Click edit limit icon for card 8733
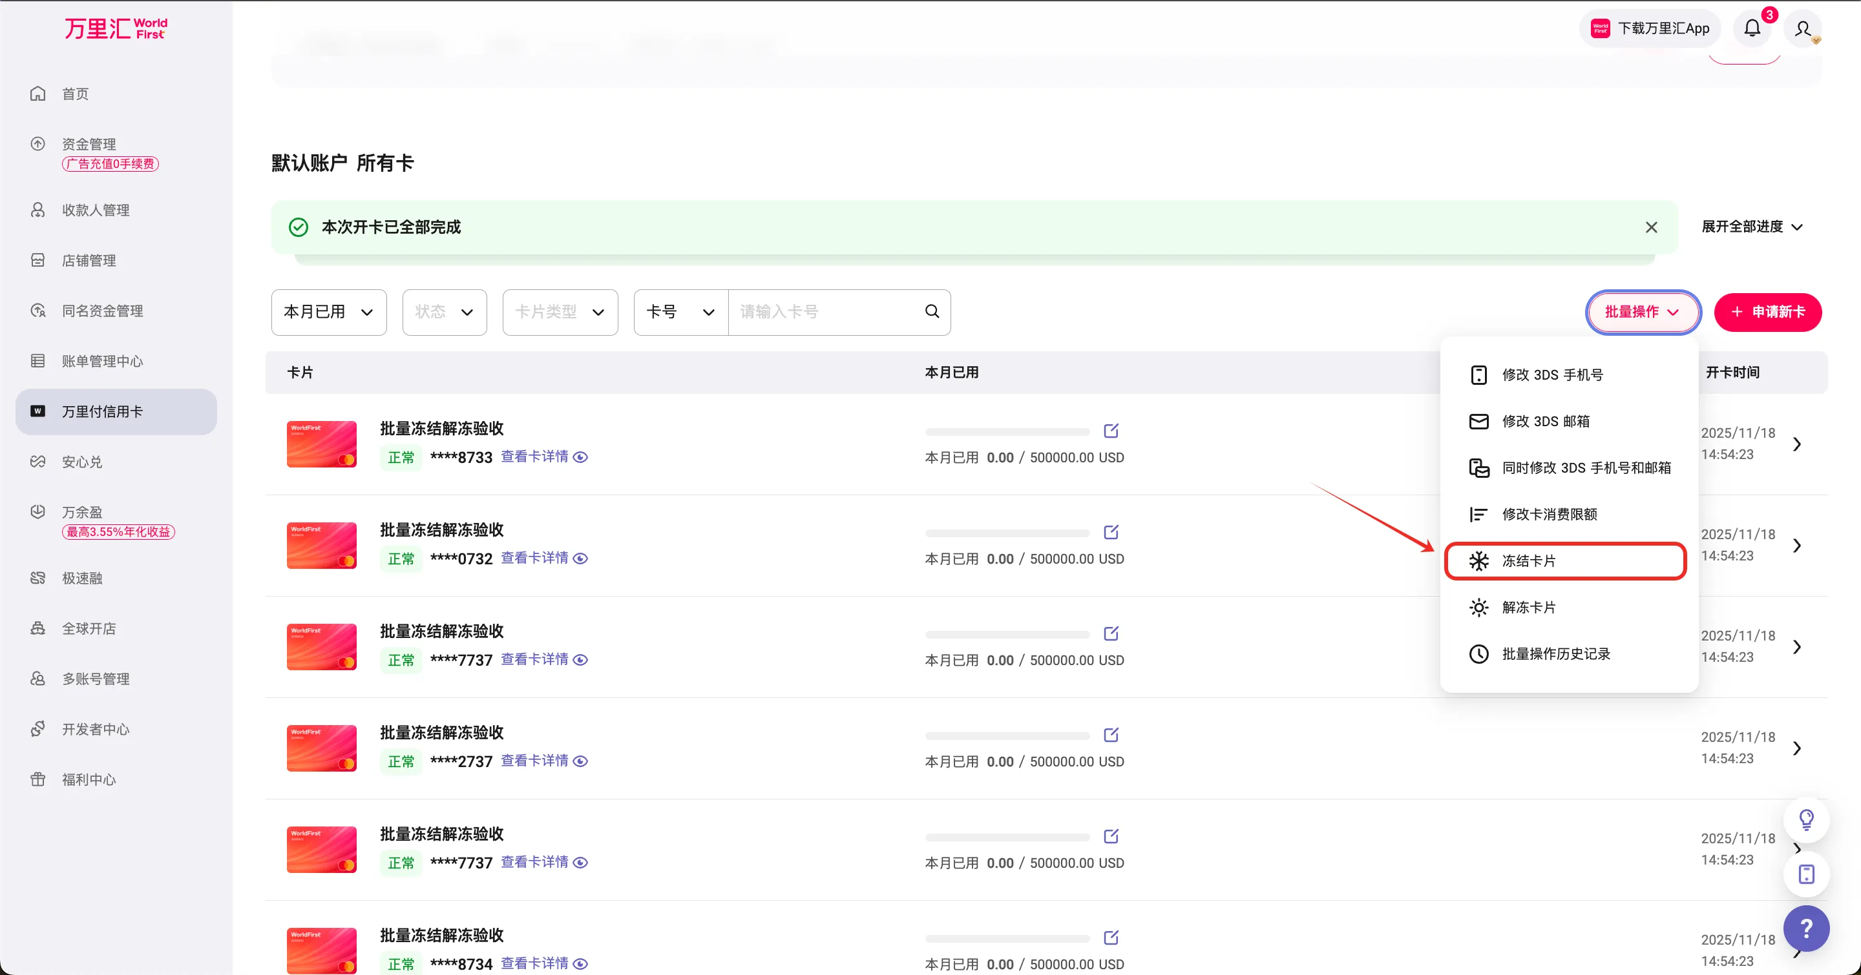1861x975 pixels. [1111, 431]
